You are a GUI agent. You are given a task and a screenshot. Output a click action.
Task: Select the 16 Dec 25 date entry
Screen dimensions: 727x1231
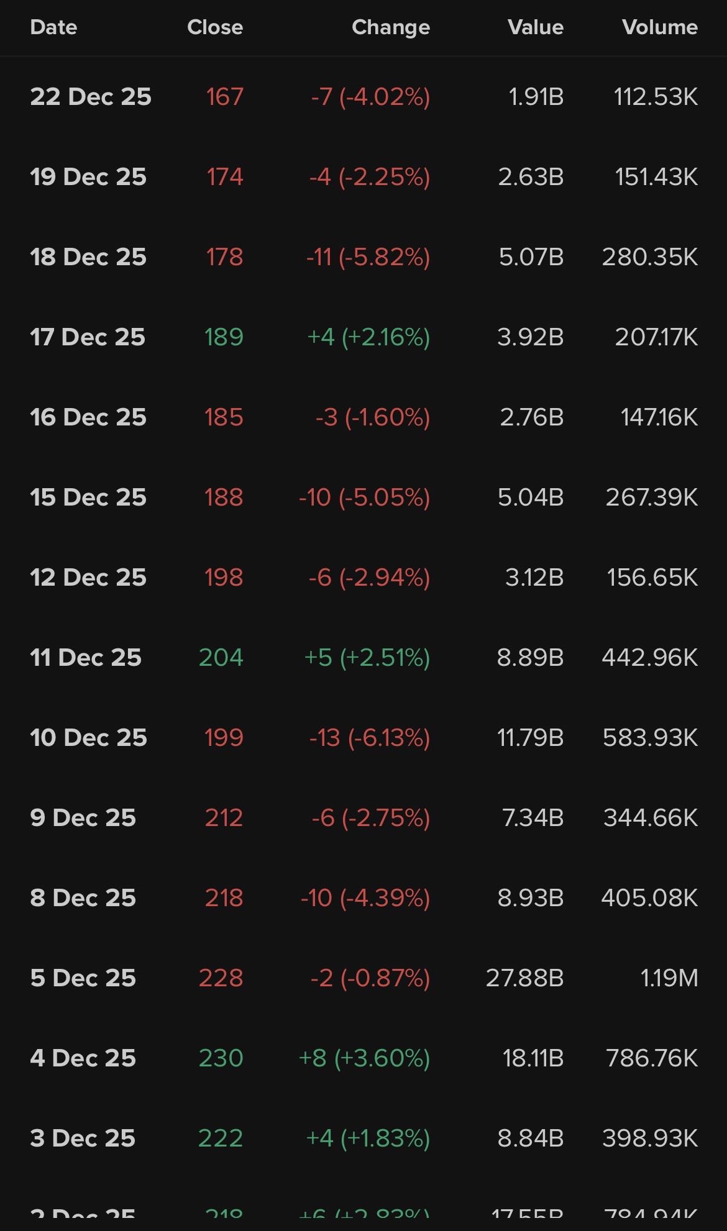click(x=88, y=417)
